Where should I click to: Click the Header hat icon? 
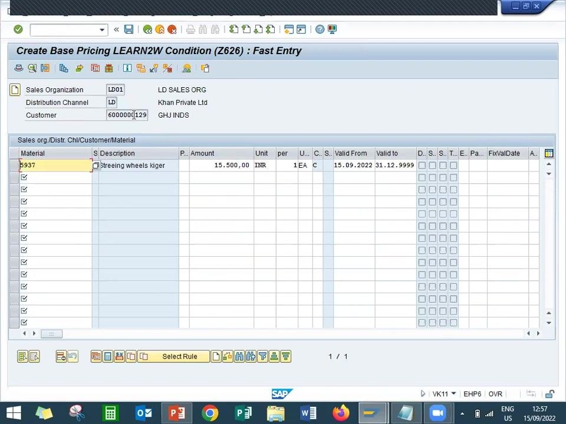19,68
